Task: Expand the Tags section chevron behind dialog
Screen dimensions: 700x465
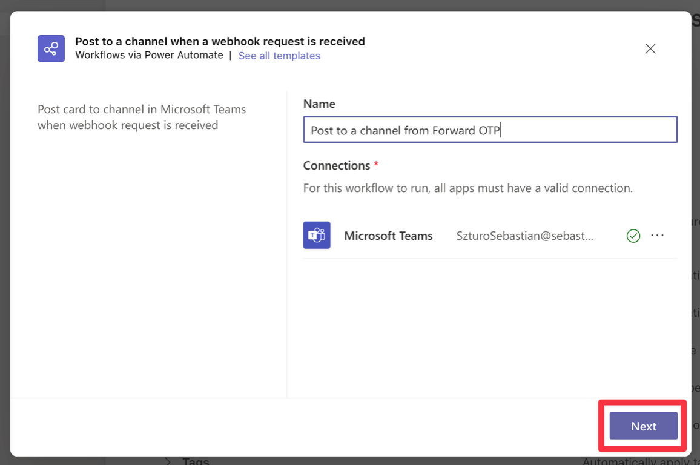Action: point(169,461)
